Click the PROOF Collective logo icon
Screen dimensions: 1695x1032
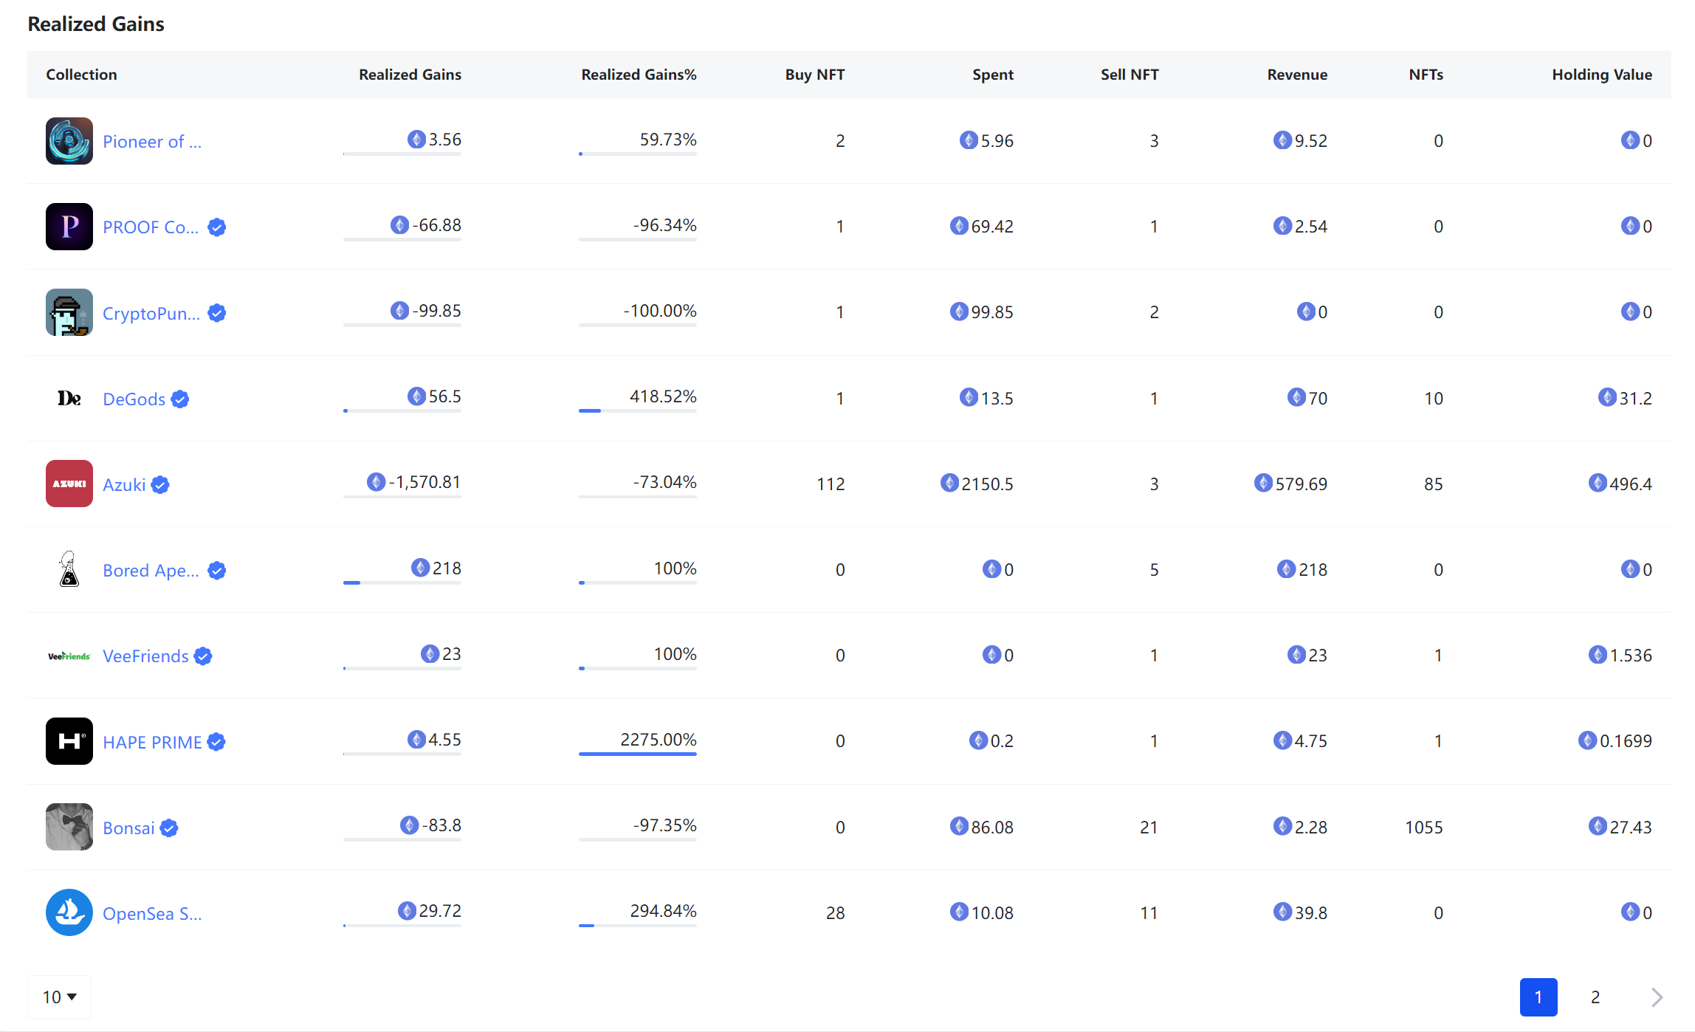coord(69,227)
